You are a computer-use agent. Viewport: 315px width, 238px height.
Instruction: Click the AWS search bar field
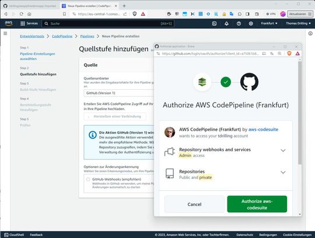coord(108,23)
